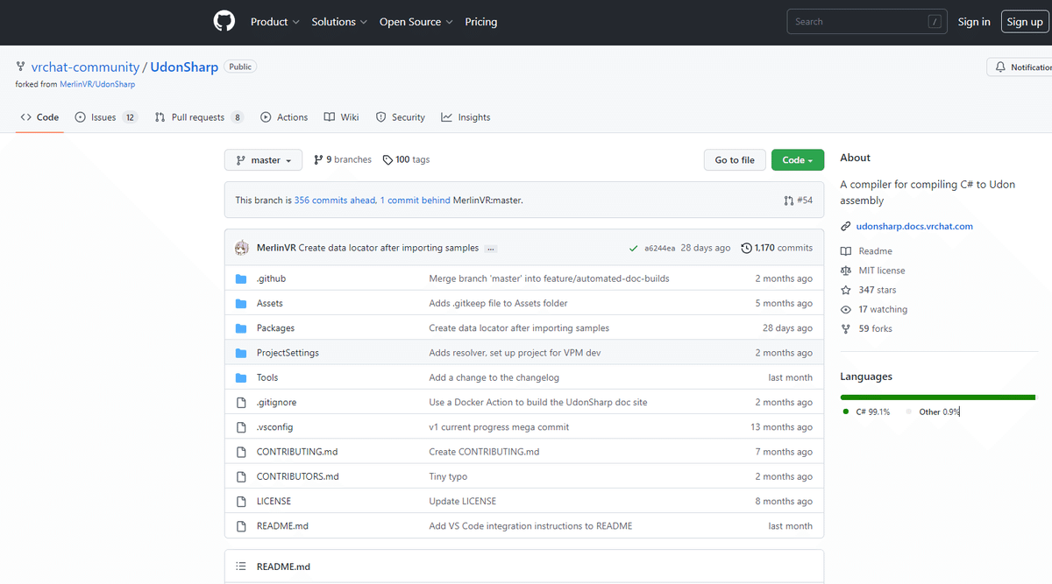Click the Go to file button

pos(734,160)
